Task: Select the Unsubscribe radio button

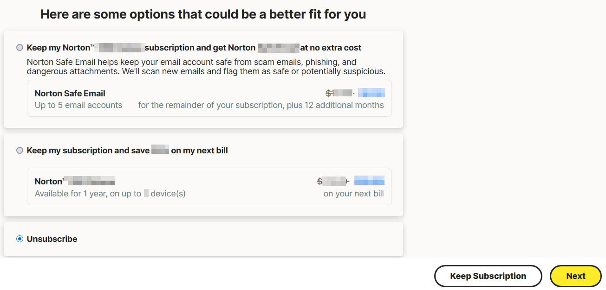Action: (x=20, y=239)
